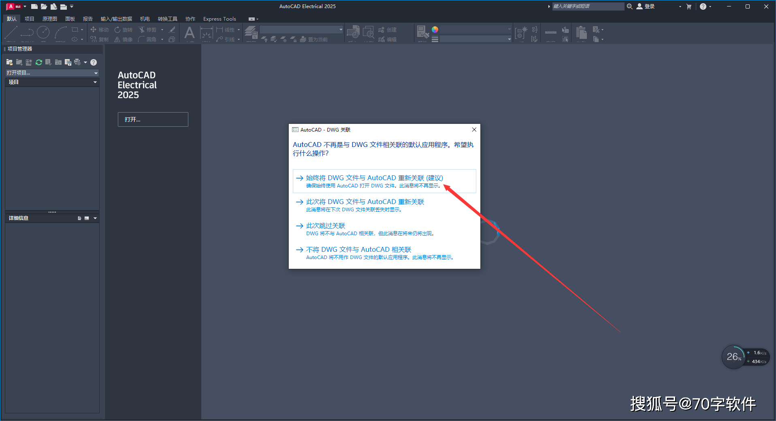
Task: Click the Measure ruler icon
Action: click(x=550, y=32)
